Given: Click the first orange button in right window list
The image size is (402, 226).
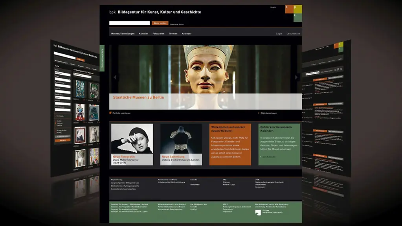Looking at the screenshot, I should click(320, 79).
